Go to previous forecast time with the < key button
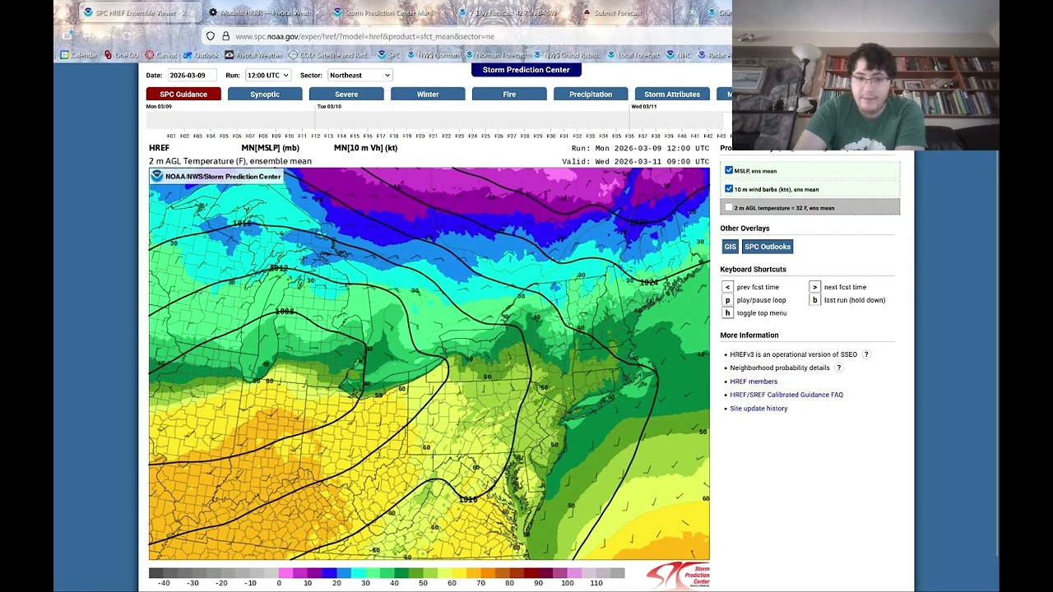Screen dimensions: 1053x592 coord(727,287)
